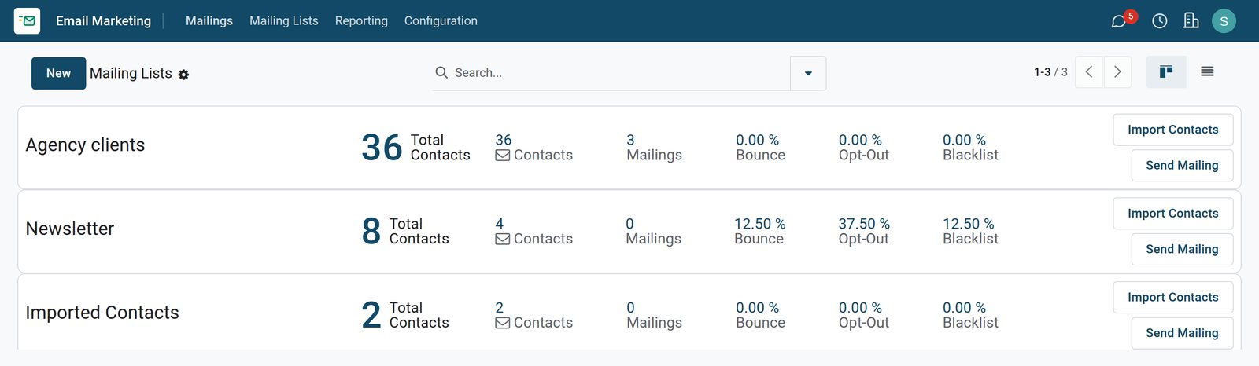
Task: Send Mailing to Newsletter list
Action: (x=1182, y=249)
